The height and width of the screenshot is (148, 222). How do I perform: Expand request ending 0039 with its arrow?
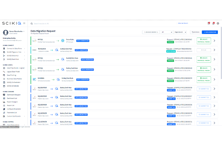coord(214,79)
